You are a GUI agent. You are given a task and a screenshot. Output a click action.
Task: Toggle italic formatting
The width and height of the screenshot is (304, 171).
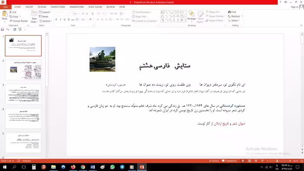[x=60, y=20]
